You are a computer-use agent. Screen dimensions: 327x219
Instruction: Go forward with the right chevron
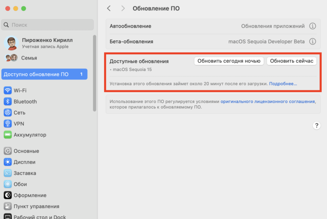pyautogui.click(x=123, y=8)
